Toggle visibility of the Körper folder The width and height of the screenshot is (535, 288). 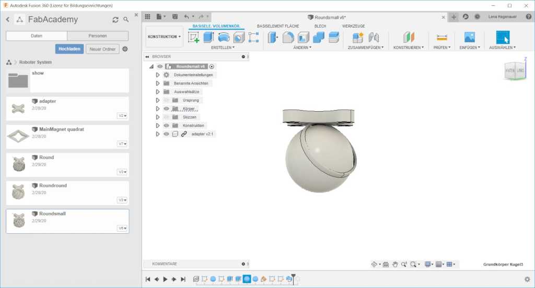(166, 109)
